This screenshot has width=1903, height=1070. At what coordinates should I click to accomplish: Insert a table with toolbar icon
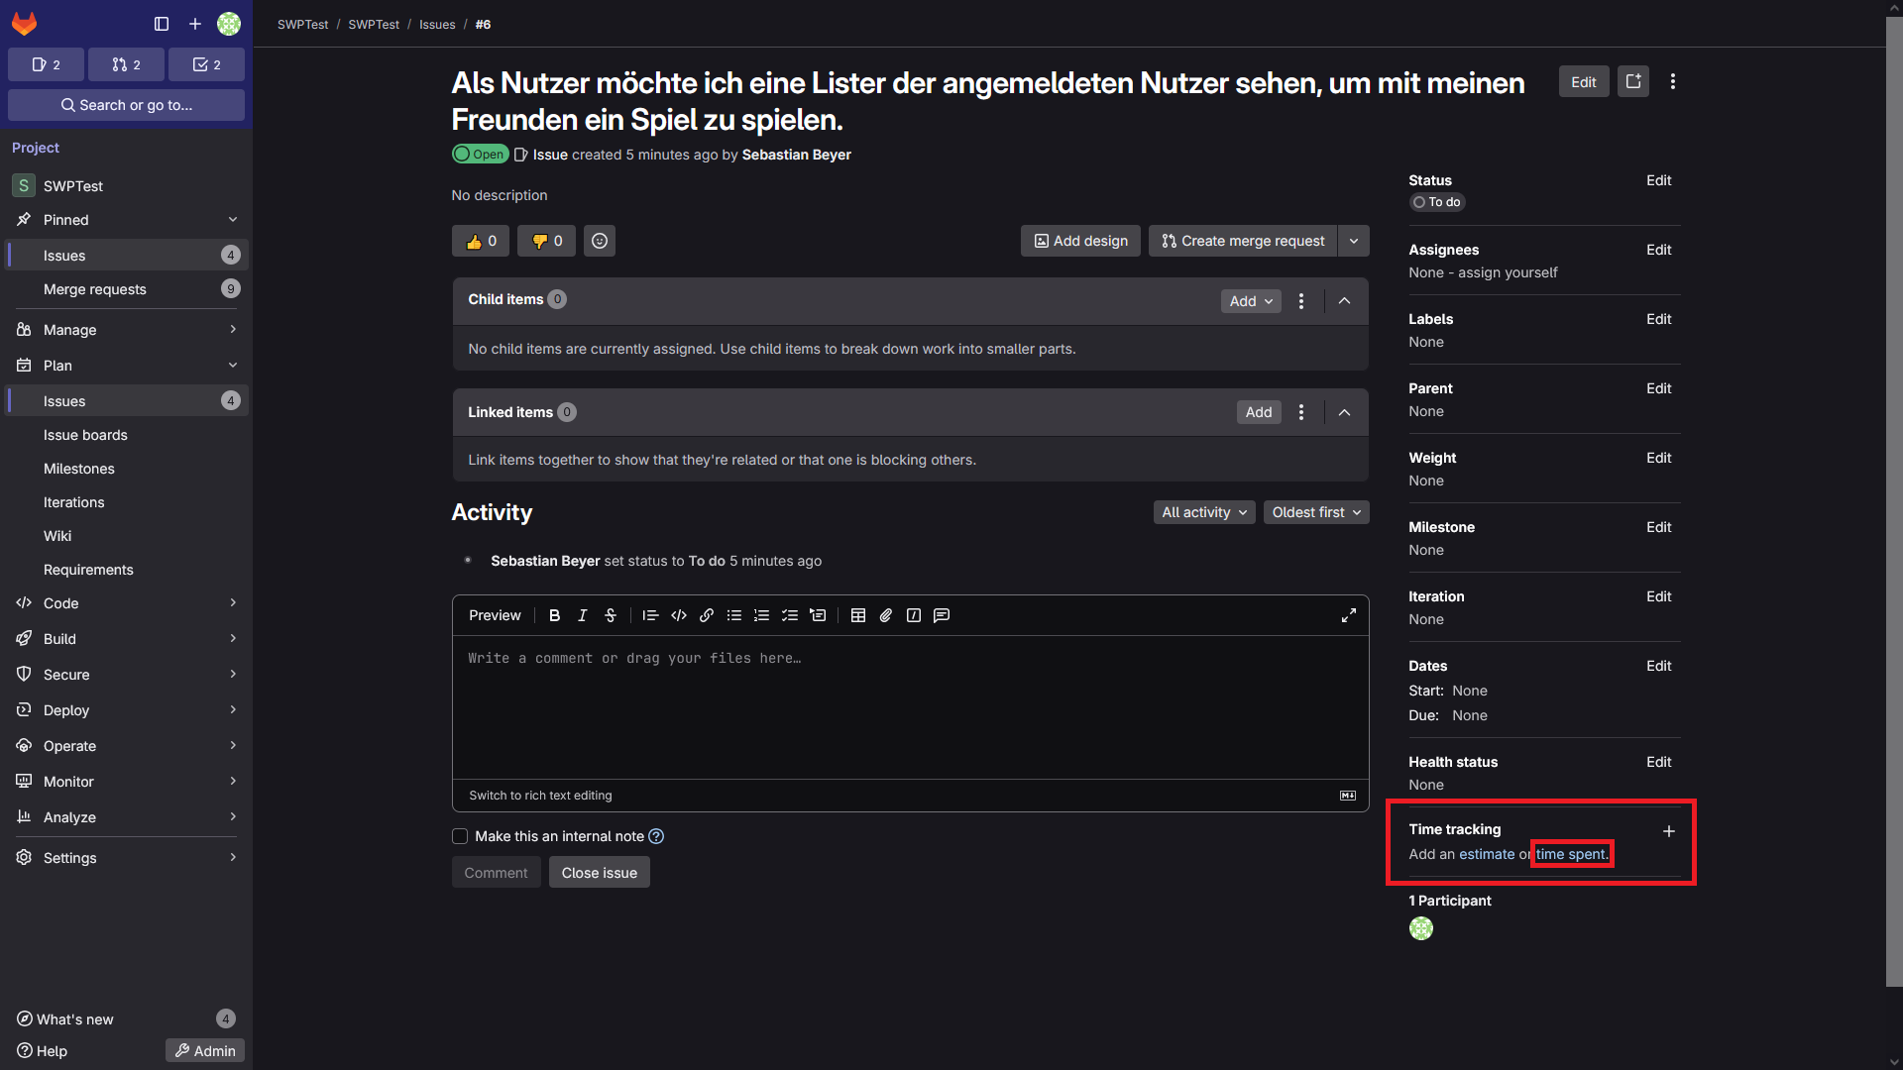[858, 615]
